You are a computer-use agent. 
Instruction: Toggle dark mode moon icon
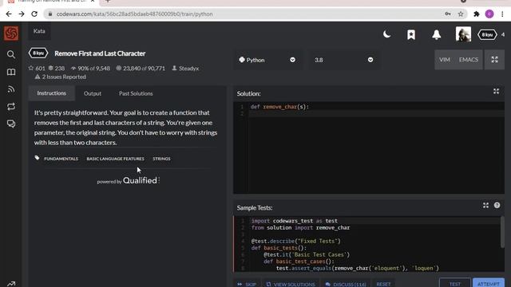coord(386,34)
